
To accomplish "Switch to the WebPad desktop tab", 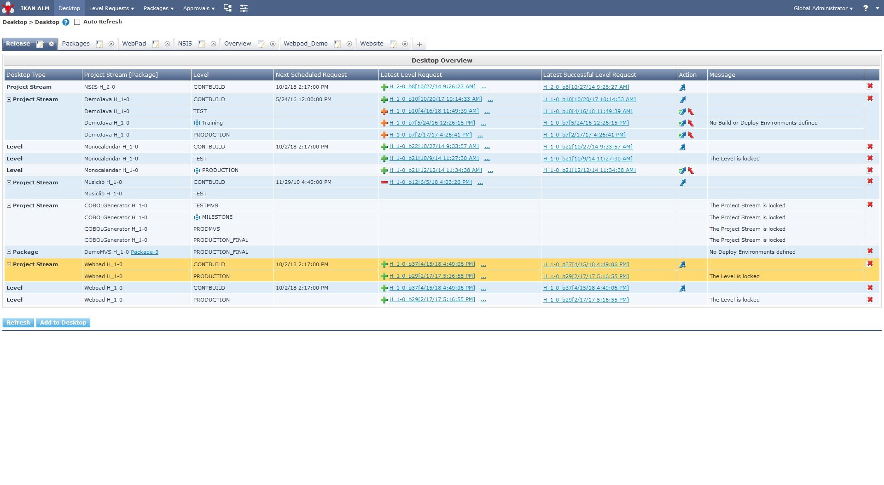I will (x=134, y=44).
